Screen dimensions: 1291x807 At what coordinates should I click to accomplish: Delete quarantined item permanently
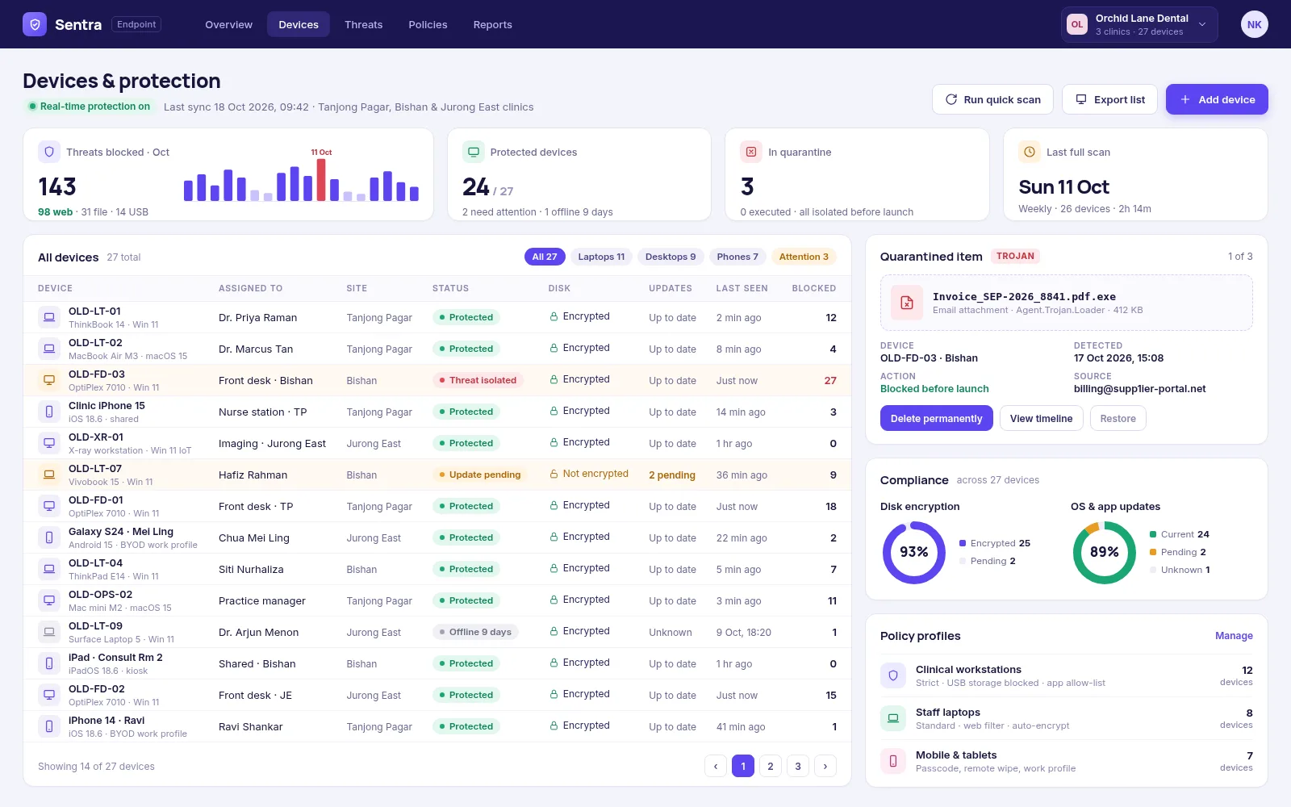[936, 418]
